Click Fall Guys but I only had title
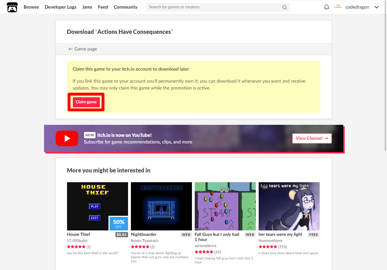Viewport: 387px width, 270px height. [217, 237]
